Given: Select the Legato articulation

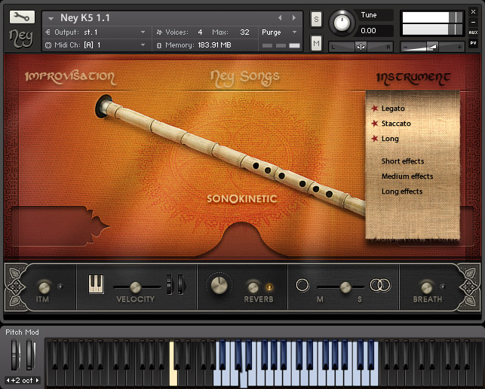Looking at the screenshot, I should coord(393,109).
